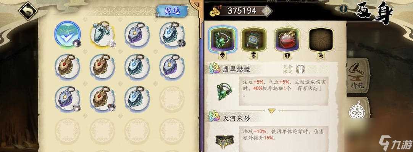Select the red pouch equipment slot
This screenshot has height=152, width=413.
tap(287, 39)
